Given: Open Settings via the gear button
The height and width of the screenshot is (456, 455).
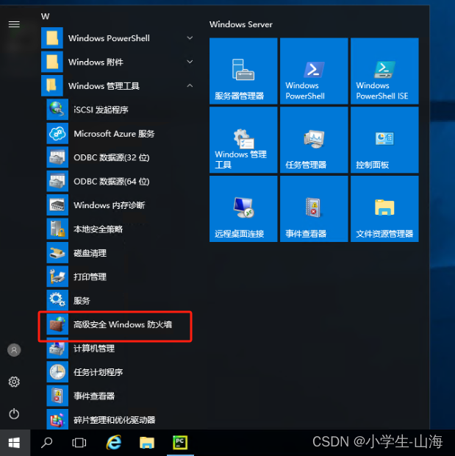Looking at the screenshot, I should click(14, 382).
